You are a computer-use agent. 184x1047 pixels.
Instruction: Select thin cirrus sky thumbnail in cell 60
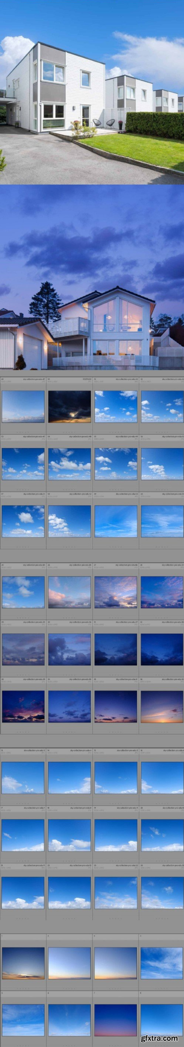(162, 521)
